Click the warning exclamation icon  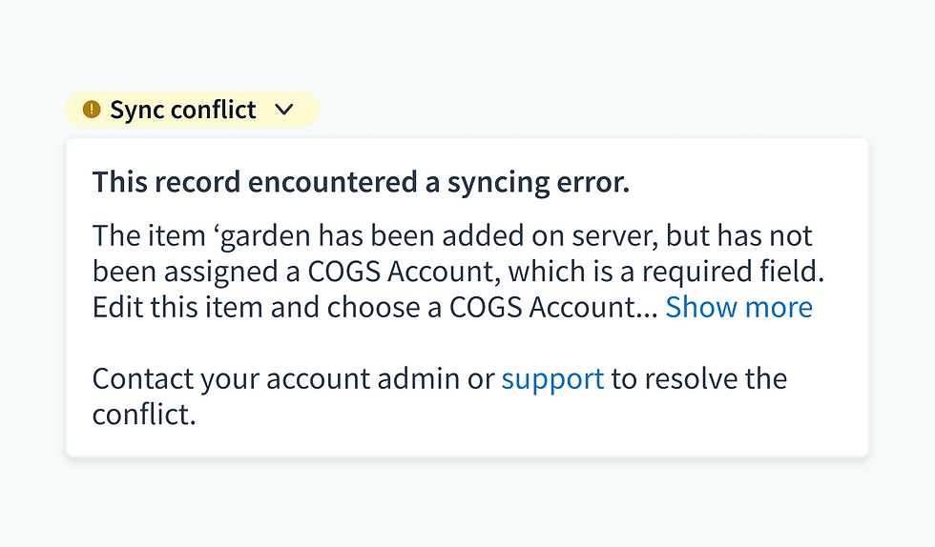coord(92,110)
